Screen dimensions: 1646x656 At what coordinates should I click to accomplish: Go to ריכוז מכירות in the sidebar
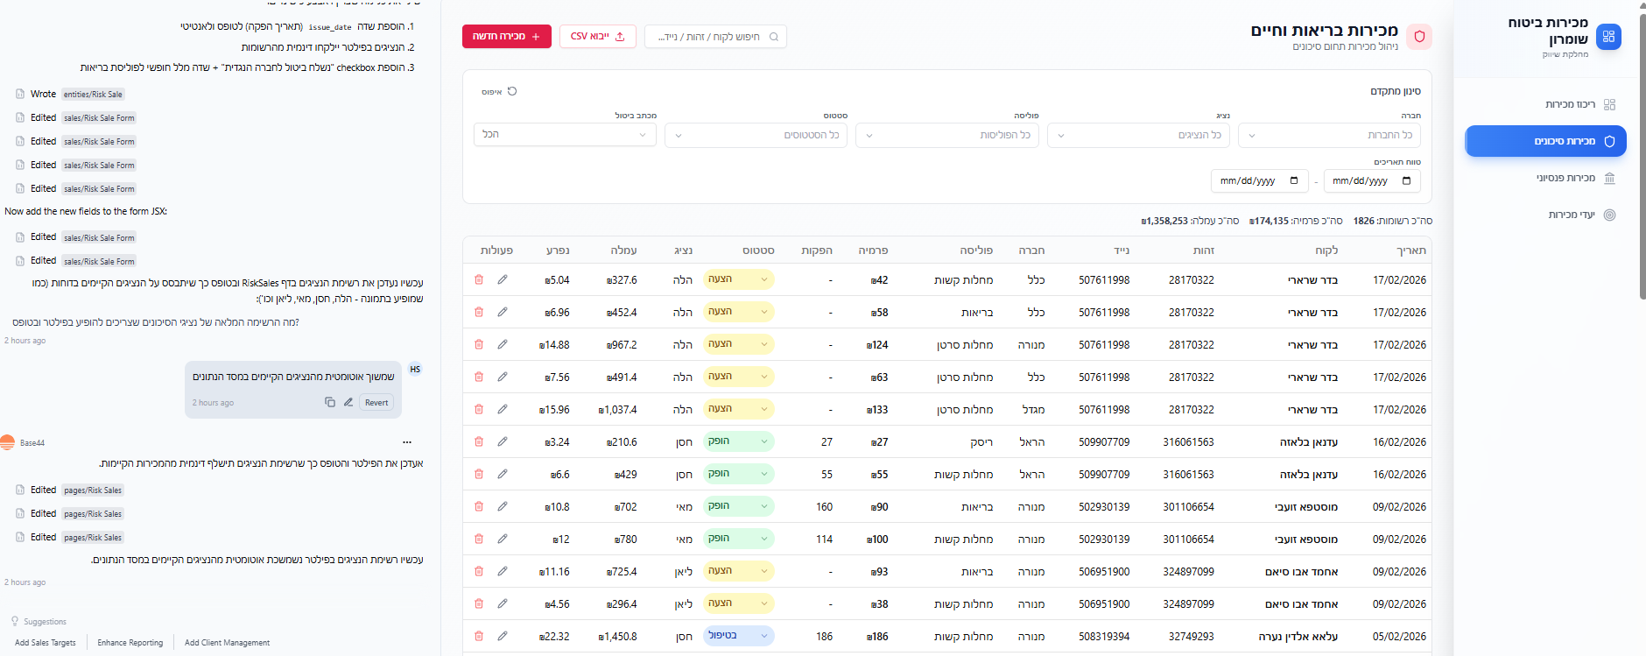click(1545, 104)
